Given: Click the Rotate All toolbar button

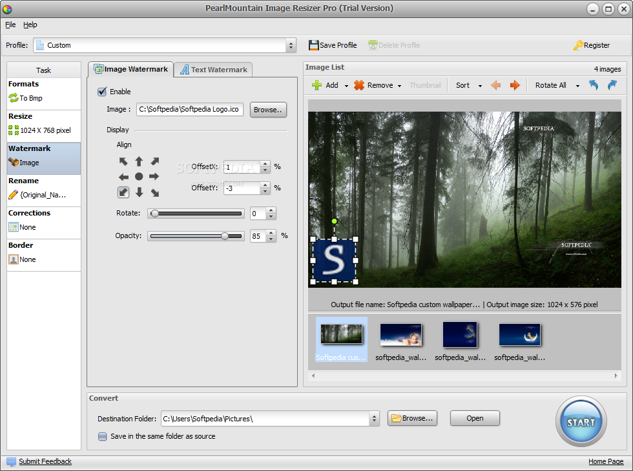Looking at the screenshot, I should tap(550, 85).
